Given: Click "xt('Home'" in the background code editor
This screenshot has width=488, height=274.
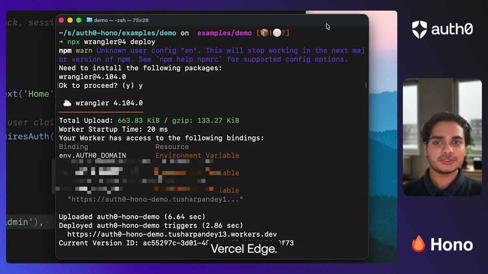Looking at the screenshot, I should coord(30,94).
